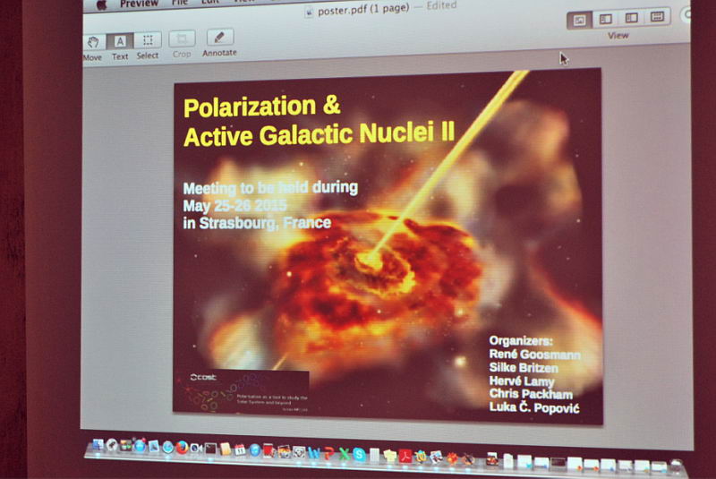Click the 'Organizers:' label on poster
This screenshot has height=479, width=716.
tap(521, 340)
